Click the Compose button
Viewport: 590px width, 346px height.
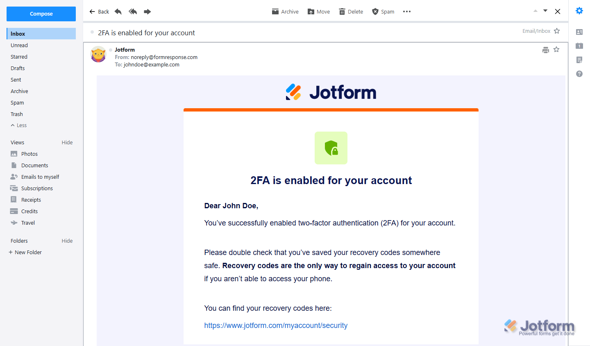tap(41, 14)
